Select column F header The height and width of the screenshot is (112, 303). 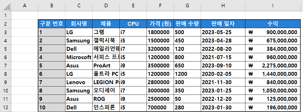[x=160, y=6]
